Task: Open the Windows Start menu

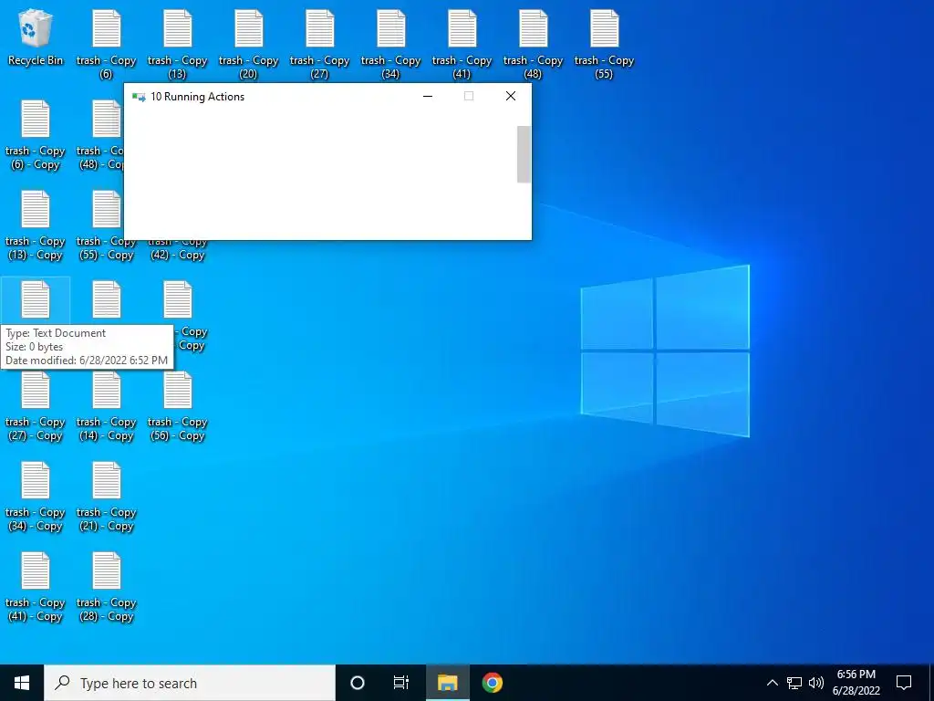Action: 22,683
